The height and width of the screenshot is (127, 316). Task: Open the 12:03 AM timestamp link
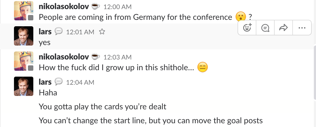[117, 57]
